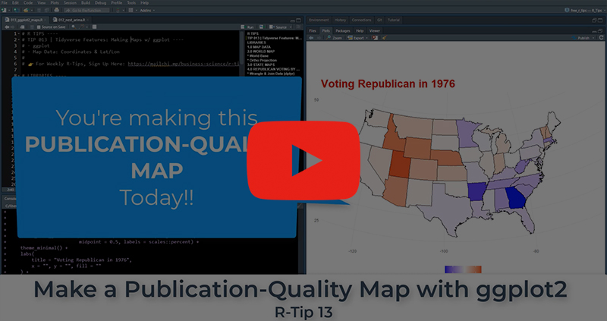The image size is (607, 321).
Task: Switch to the Help pane tab
Action: pyautogui.click(x=360, y=30)
